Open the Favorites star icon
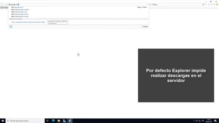The height and width of the screenshot is (123, 219). (x=211, y=4)
